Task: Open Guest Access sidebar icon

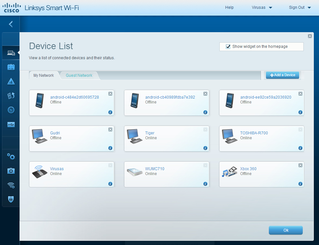Action: pyautogui.click(x=11, y=67)
